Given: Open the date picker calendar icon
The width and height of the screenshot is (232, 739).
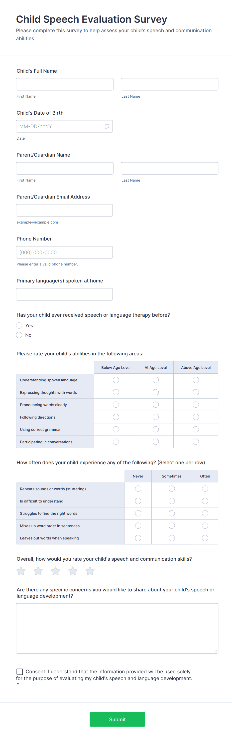Looking at the screenshot, I should (107, 126).
